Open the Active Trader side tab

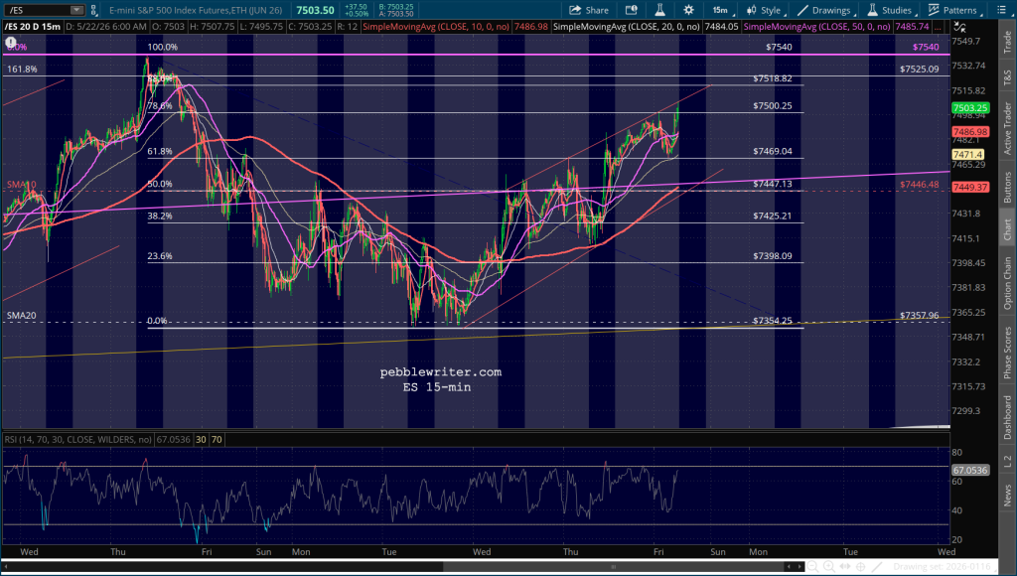(1007, 128)
